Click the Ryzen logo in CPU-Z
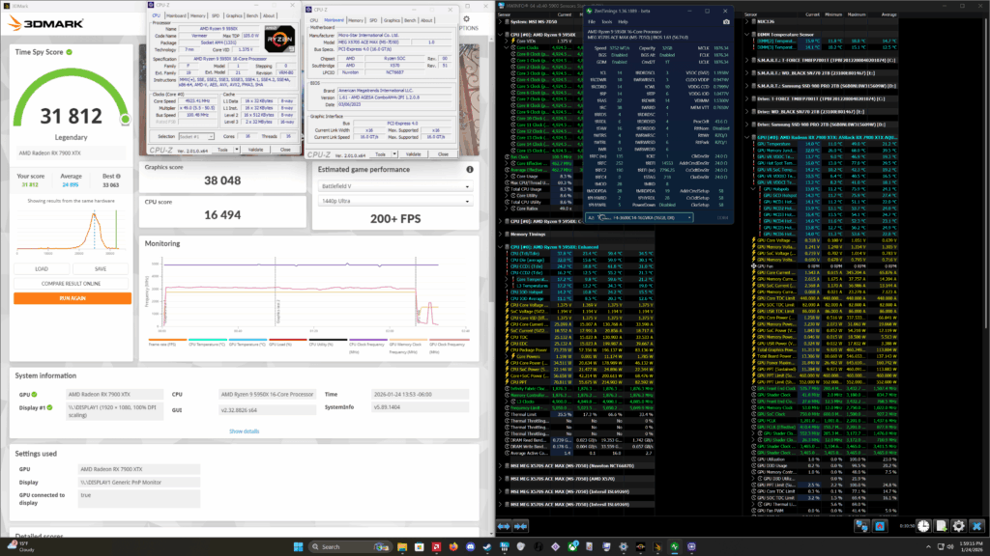Screen dimensions: 990x556 point(279,39)
